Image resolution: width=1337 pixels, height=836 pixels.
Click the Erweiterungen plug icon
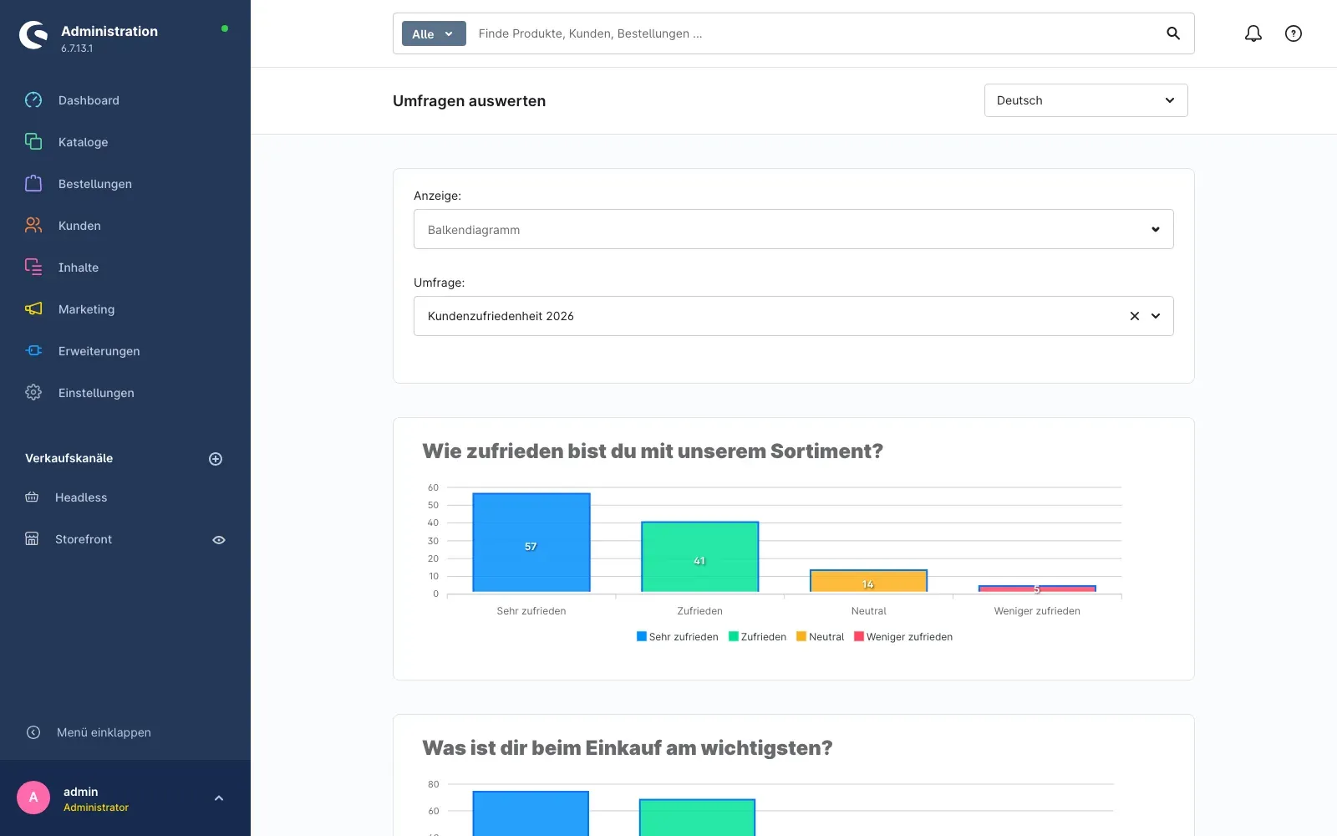(33, 351)
